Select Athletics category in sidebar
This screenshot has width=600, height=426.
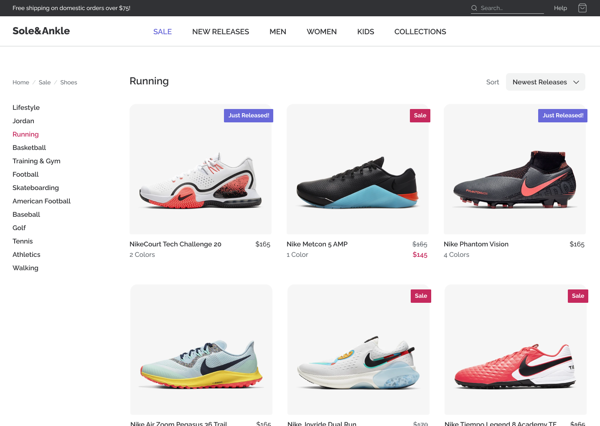tap(26, 254)
